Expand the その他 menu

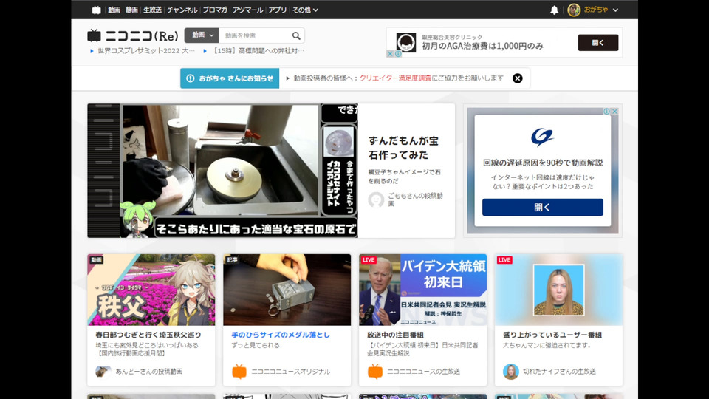tap(305, 10)
